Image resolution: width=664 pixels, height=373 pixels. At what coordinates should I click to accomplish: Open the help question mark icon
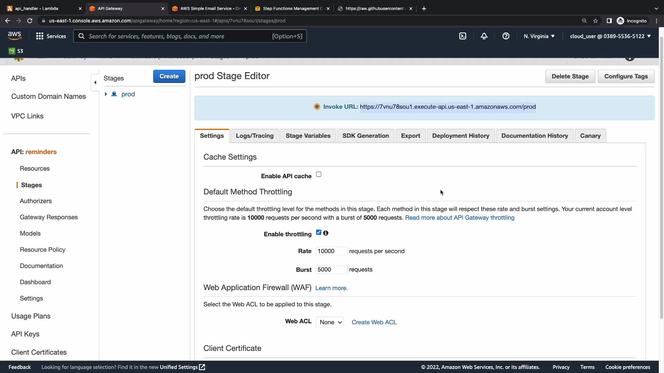click(x=506, y=36)
